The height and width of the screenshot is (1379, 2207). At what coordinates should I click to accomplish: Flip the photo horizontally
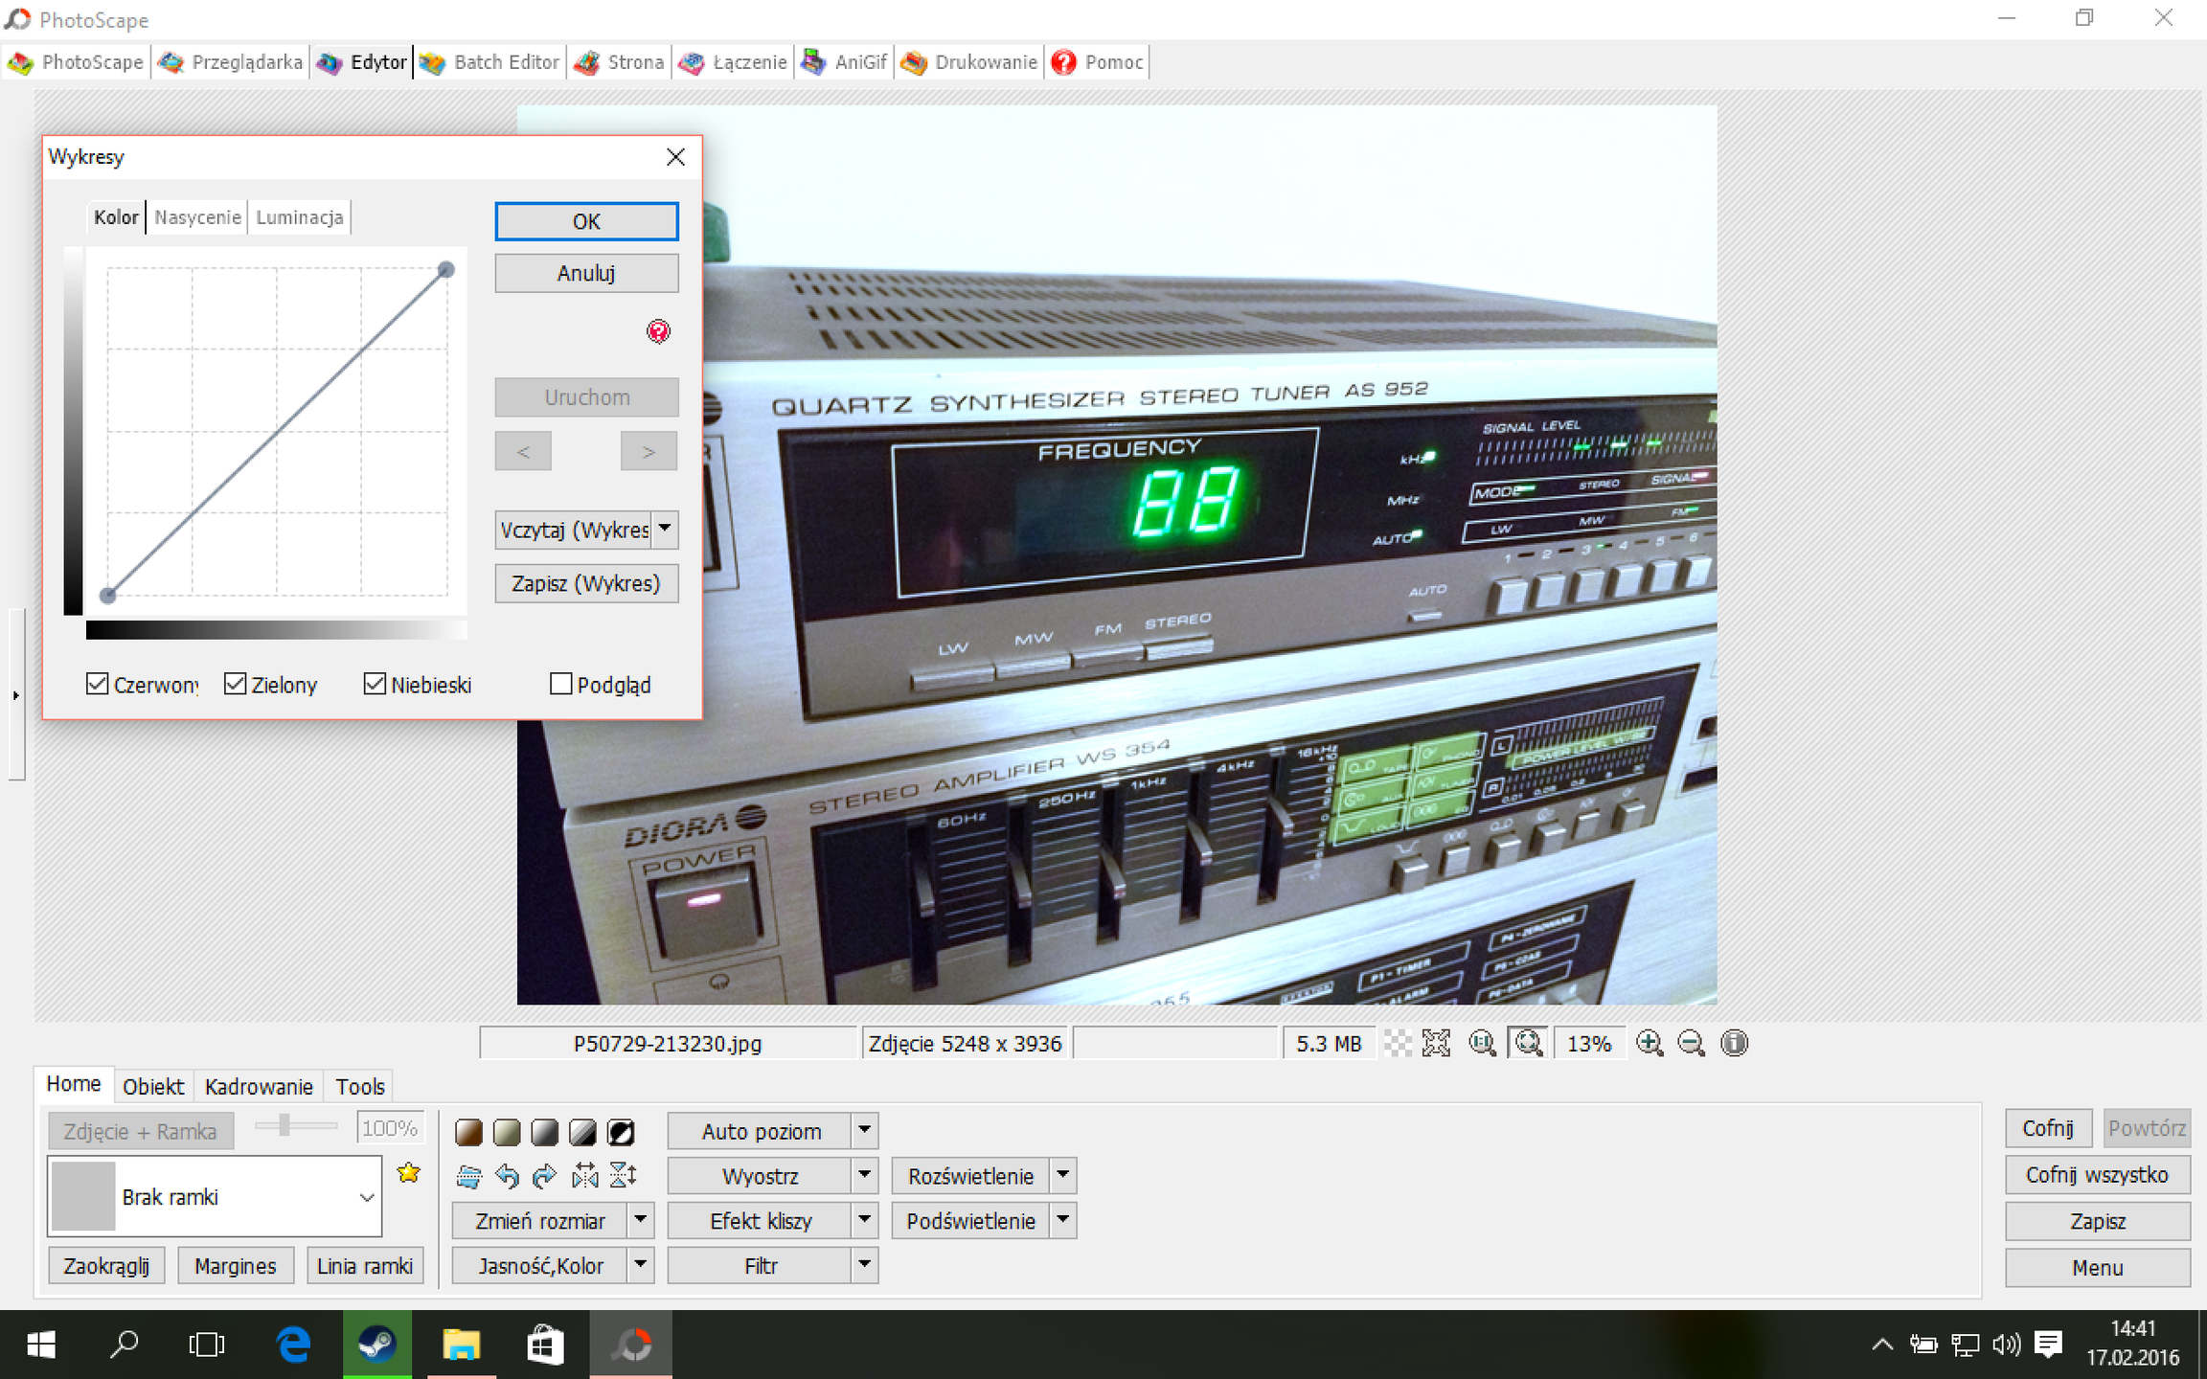click(584, 1176)
